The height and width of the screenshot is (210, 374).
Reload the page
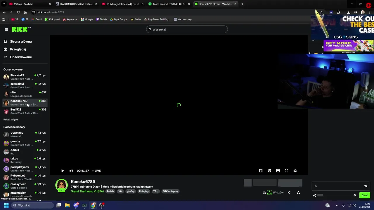coord(18,12)
